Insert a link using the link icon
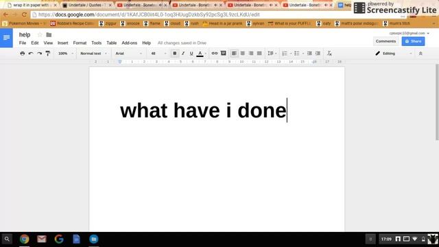Viewport: 439px width, 247px height. (215, 54)
